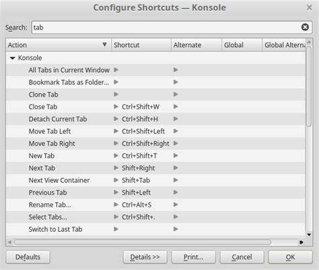Open alternate shortcut arrow for Close Tab

tap(176, 106)
